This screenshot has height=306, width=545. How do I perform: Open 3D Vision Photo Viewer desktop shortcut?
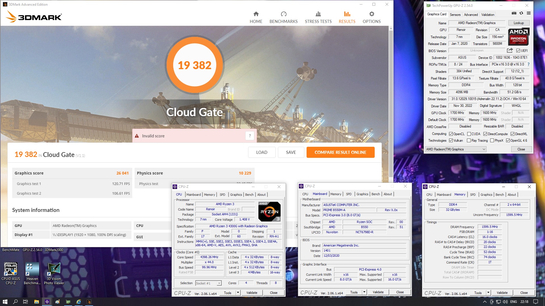point(54,273)
